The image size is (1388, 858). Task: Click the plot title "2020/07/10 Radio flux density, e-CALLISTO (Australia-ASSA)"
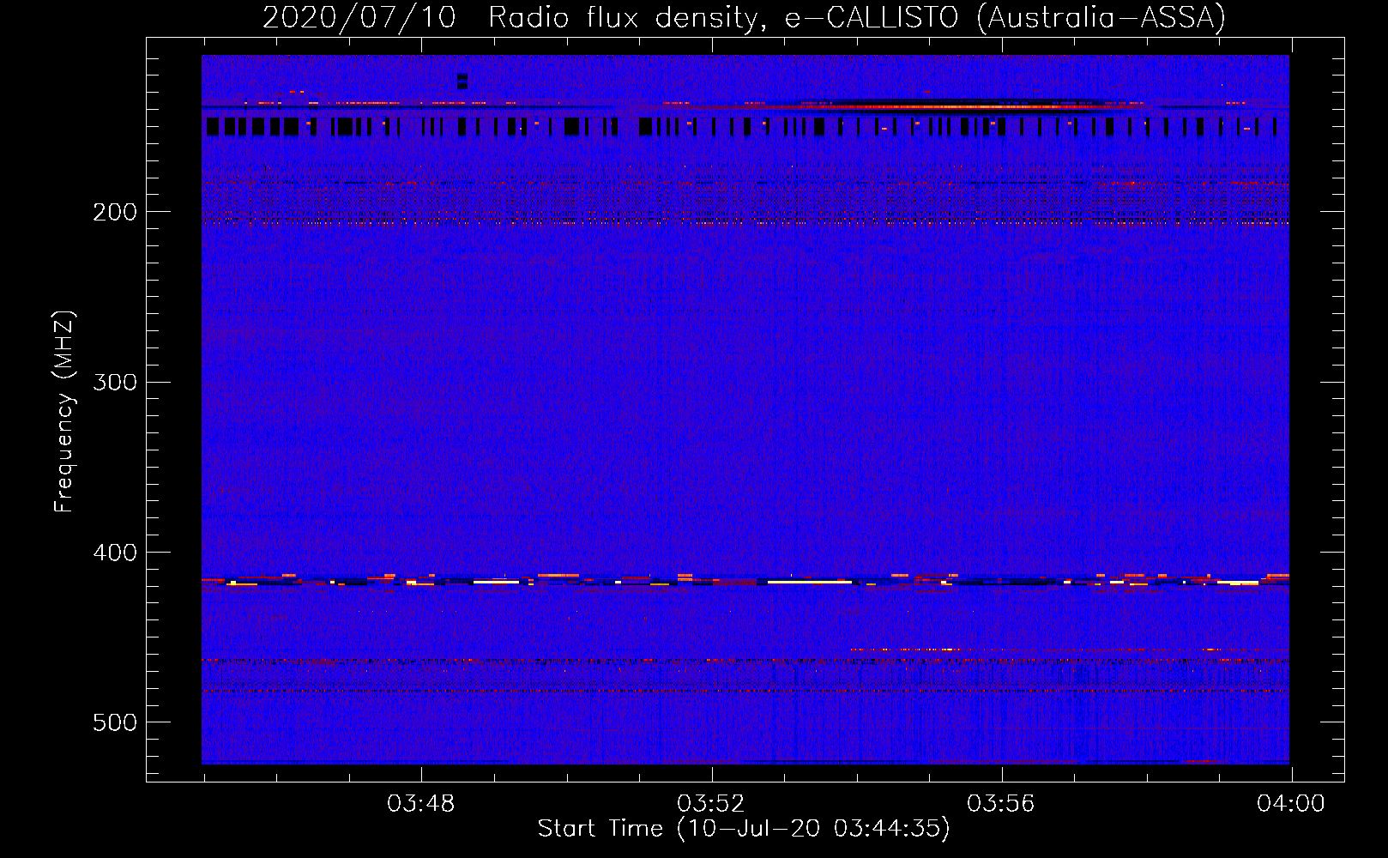(x=744, y=17)
